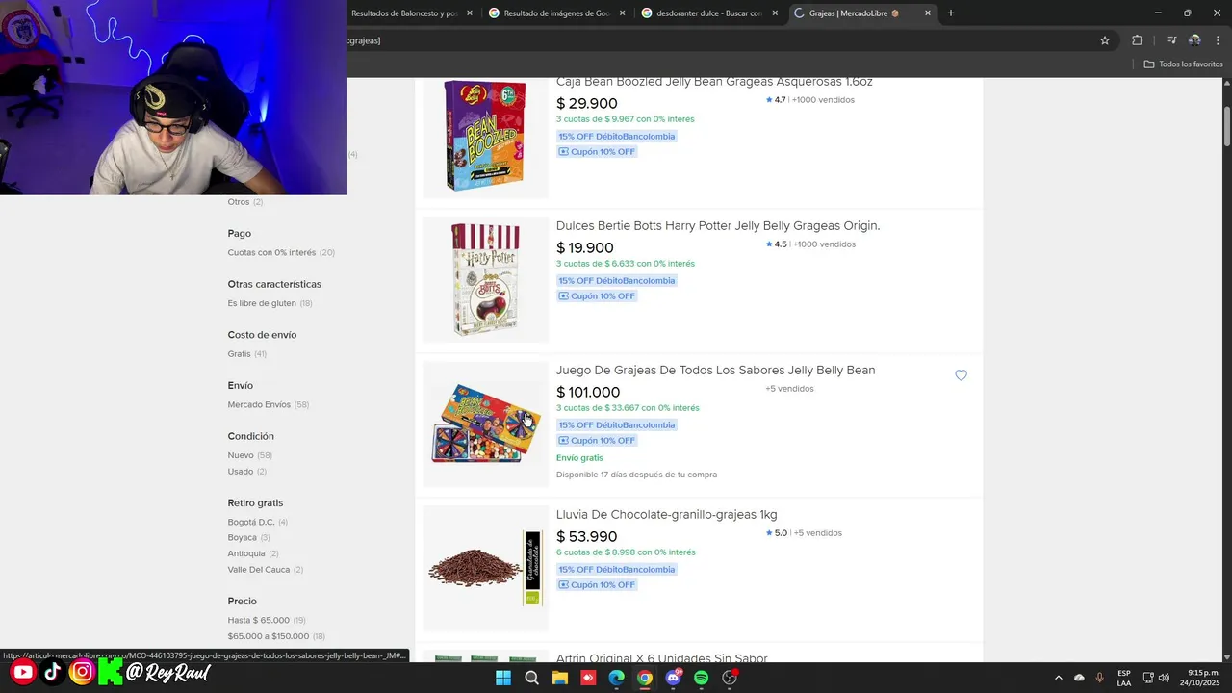
Task: Click the $ 101.000 price text
Action: (x=588, y=392)
